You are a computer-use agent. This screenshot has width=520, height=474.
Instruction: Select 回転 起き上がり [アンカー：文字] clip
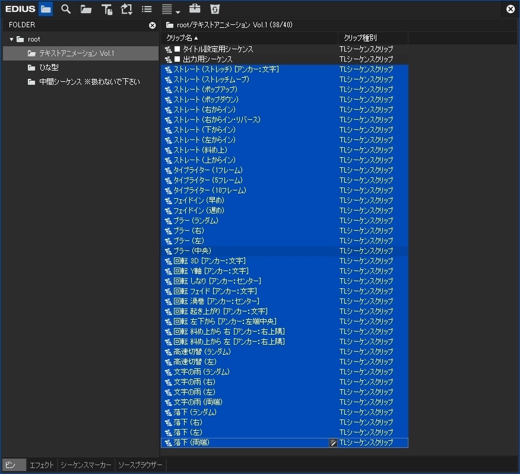[x=284, y=311]
